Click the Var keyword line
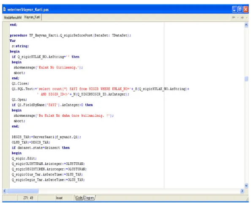This screenshot has width=251, height=203. pos(13,41)
